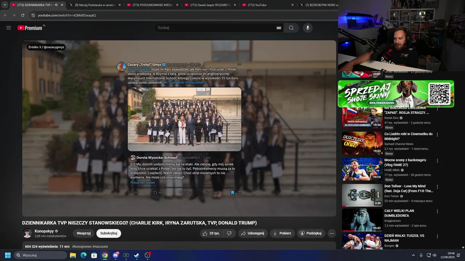
Task: Open File Explorer from the taskbar
Action: (73, 255)
